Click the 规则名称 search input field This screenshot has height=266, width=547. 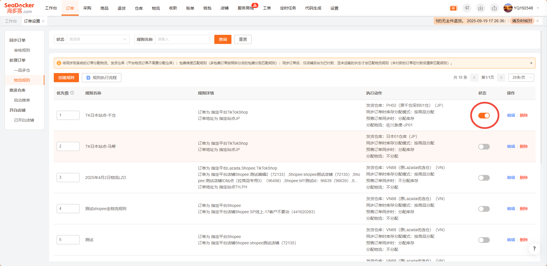tap(182, 39)
